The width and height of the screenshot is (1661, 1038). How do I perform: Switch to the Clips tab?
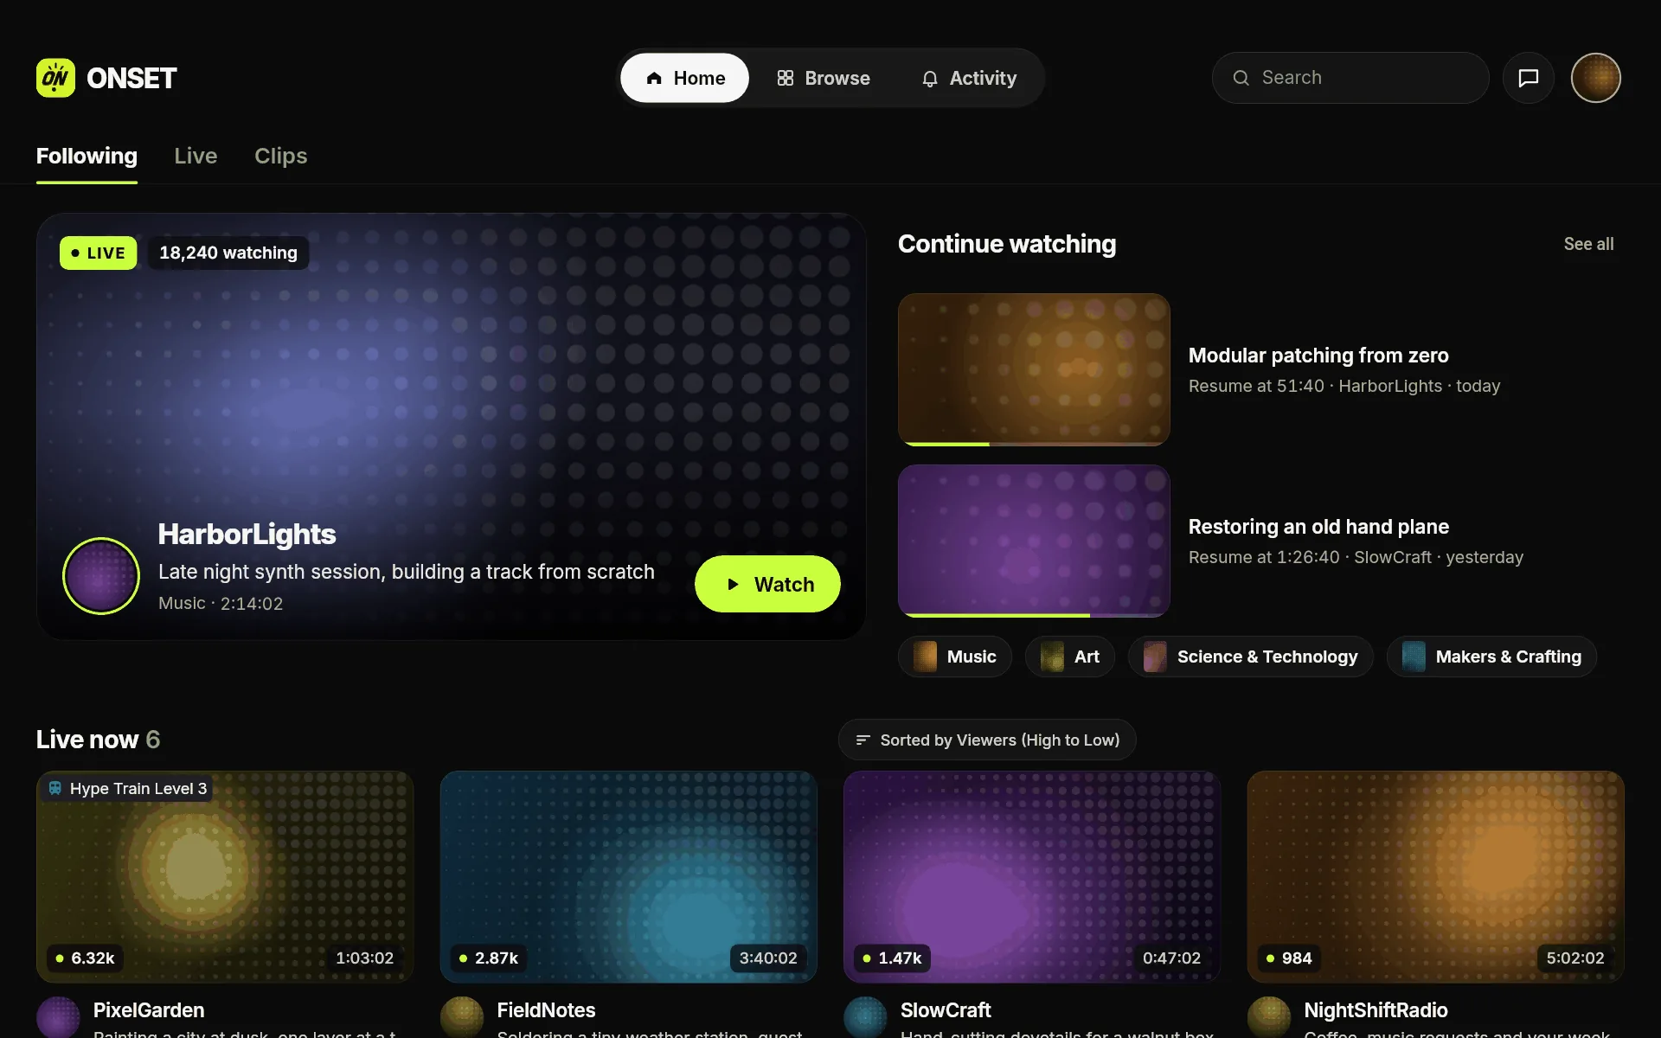(x=280, y=157)
